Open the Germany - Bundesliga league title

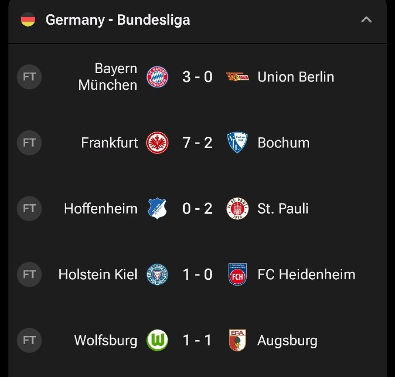(x=118, y=20)
